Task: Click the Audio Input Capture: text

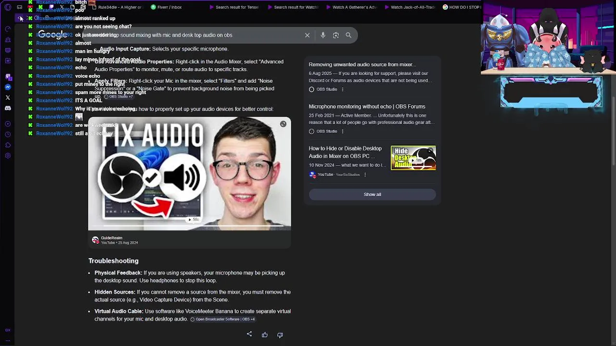Action: tap(126, 49)
